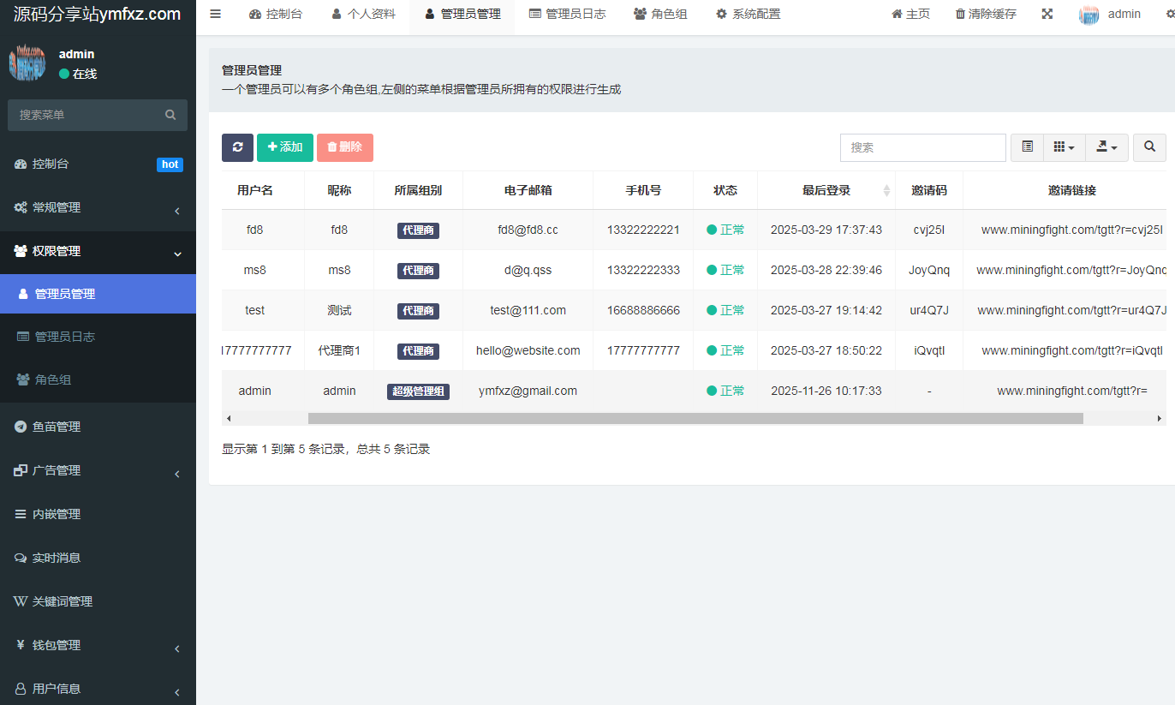Collapse the 权限管理 sidebar menu
Screen dimensions: 1175x705
pyautogui.click(x=98, y=251)
